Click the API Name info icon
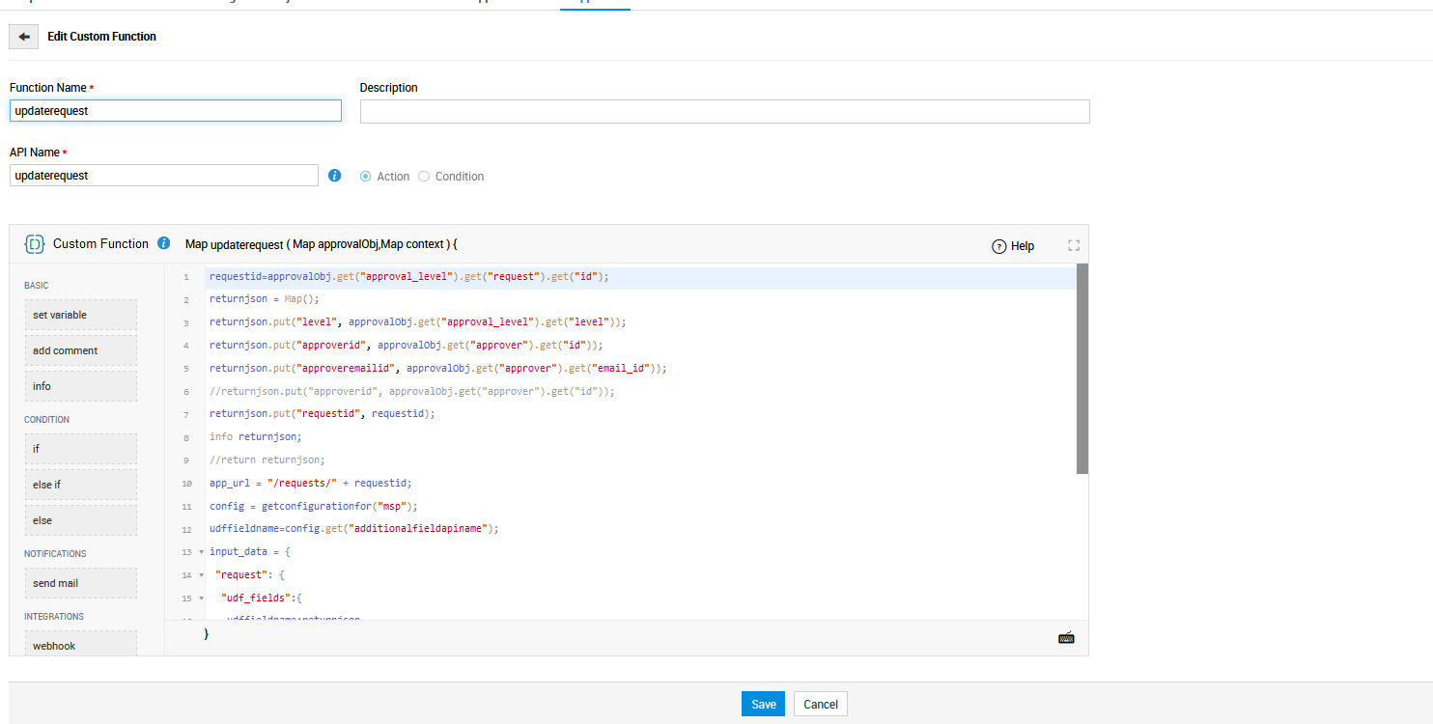1433x724 pixels. pyautogui.click(x=334, y=176)
